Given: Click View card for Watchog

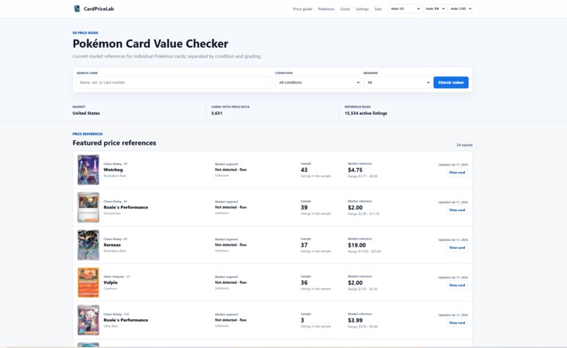Looking at the screenshot, I should coord(457,173).
